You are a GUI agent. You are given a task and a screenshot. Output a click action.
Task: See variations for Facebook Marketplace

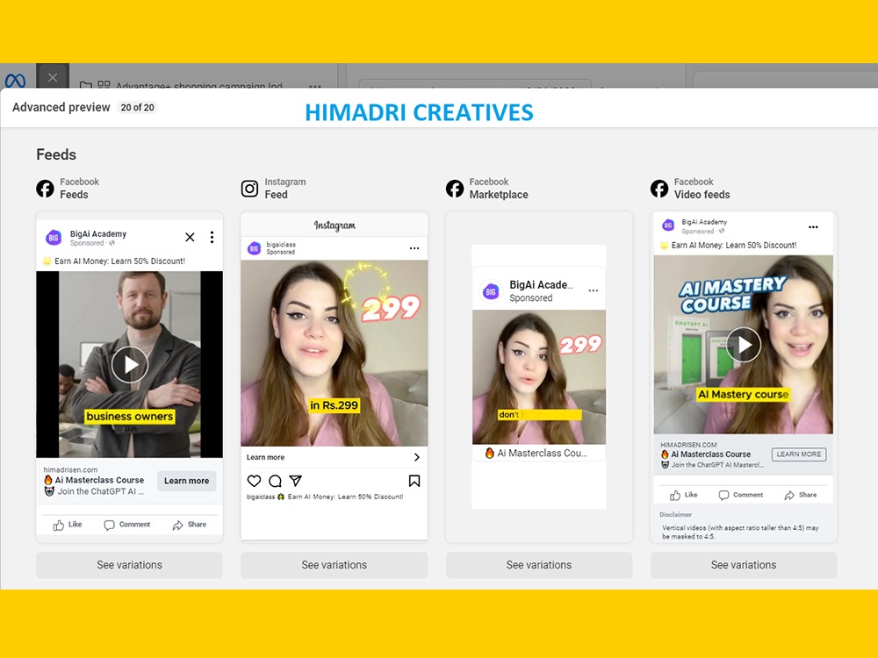coord(539,565)
